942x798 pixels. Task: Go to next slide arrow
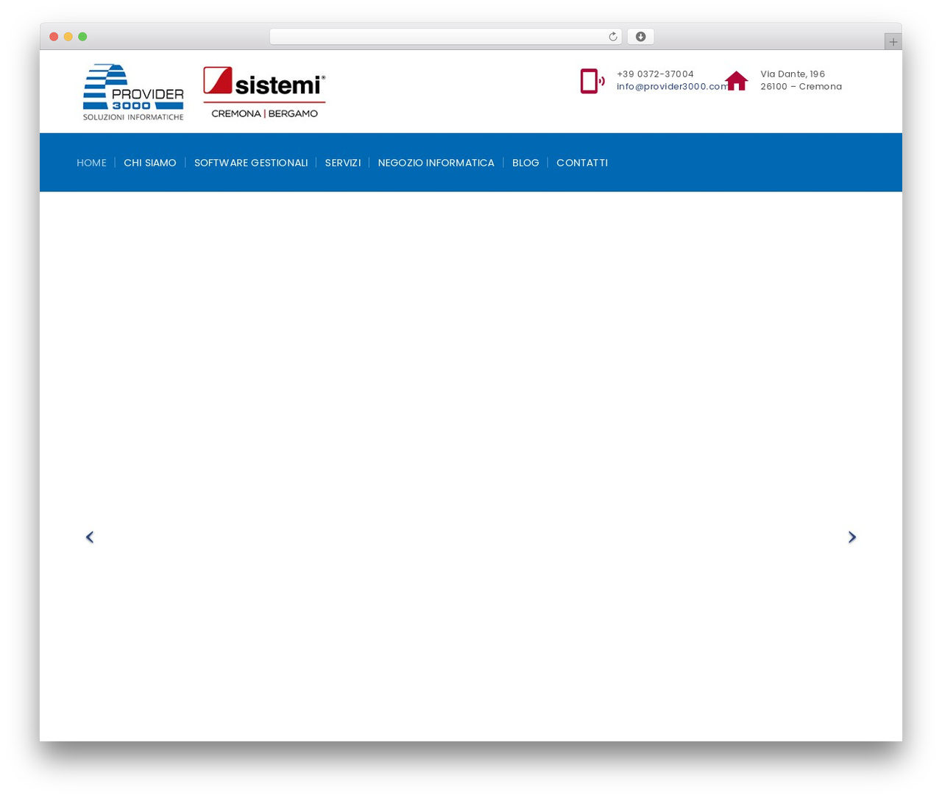pos(852,537)
